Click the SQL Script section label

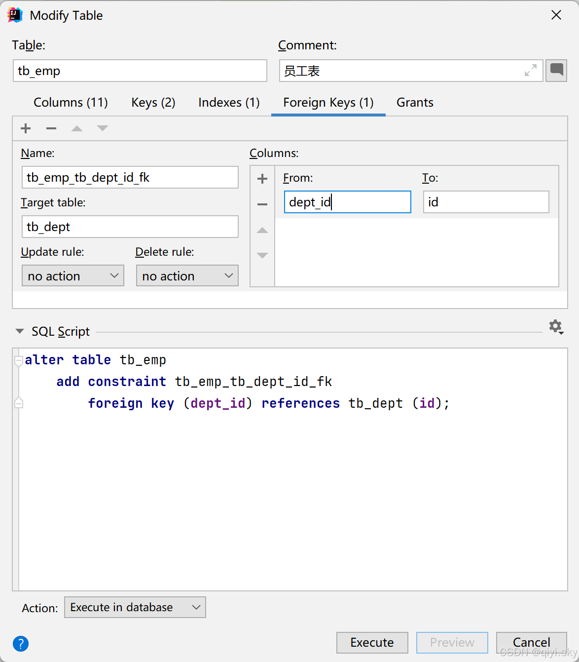click(x=61, y=331)
